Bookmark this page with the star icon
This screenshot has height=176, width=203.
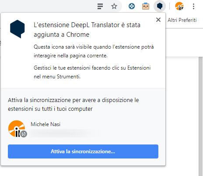[x=114, y=6]
